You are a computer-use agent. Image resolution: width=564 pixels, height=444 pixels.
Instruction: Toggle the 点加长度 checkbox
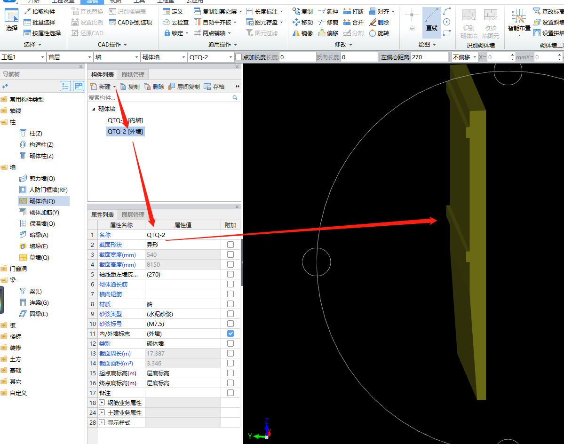click(238, 57)
